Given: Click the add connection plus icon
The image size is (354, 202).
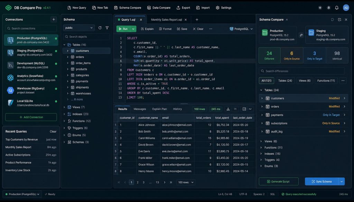Looking at the screenshot, I should (54, 19).
